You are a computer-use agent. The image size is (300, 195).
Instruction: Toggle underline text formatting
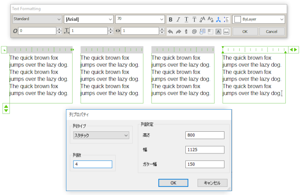click(186, 19)
